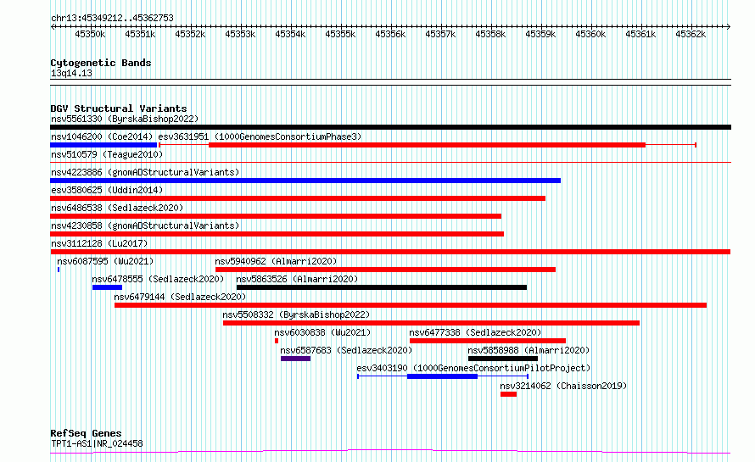Click the RefSeq Genes track title

tap(86, 434)
